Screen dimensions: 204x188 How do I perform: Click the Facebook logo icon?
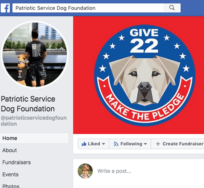(5, 8)
